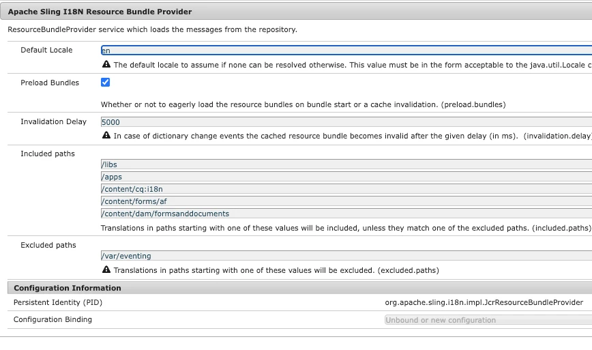Click the PID value org.apache.sling.i18n.impl.JcrResourceBundleProvider
The width and height of the screenshot is (592, 350).
[484, 302]
